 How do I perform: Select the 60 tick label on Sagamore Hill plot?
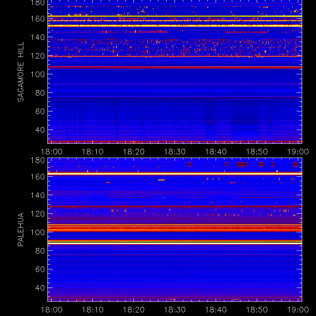40,111
